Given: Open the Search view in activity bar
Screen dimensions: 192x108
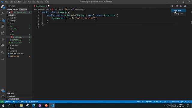Looking at the screenshot, I should click(x=3, y=13).
